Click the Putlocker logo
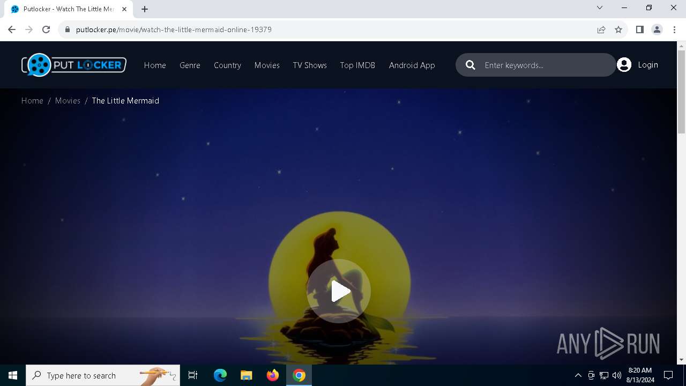The height and width of the screenshot is (386, 686). [74, 65]
